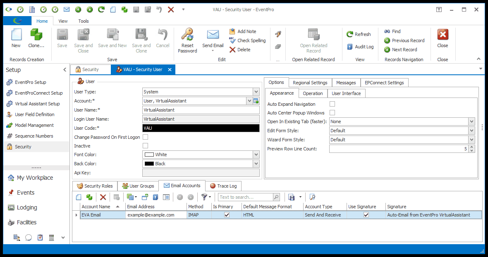Open the Audit Log
The image size is (488, 257).
(360, 47)
